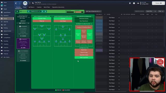
Task: Open the Frank's 4-3-3 tactic dropdown
Action: (x=35, y=11)
